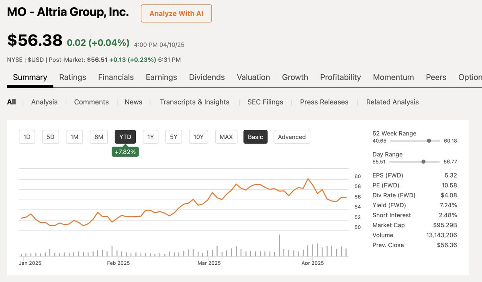Select MAX chart history

[226, 137]
